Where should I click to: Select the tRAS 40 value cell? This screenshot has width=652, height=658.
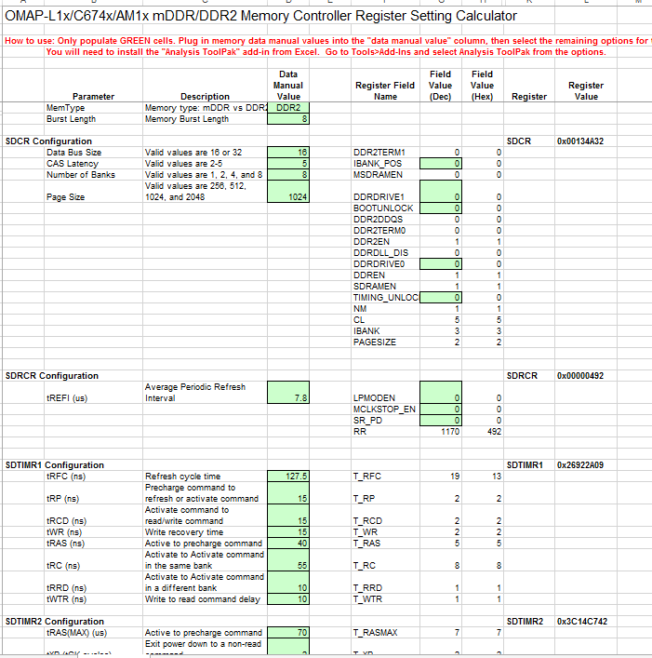288,544
